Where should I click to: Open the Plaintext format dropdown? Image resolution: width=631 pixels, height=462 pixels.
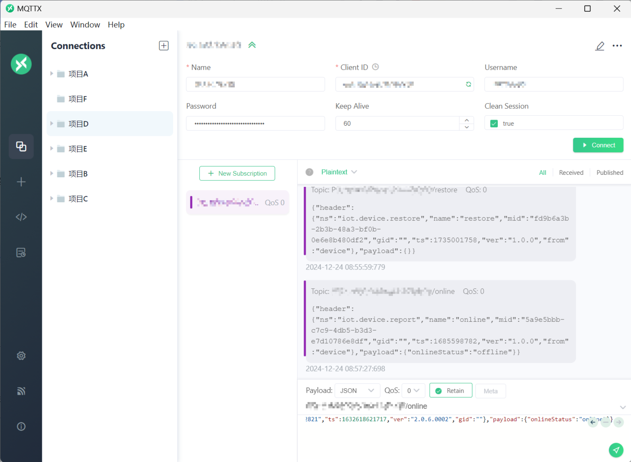coord(339,172)
